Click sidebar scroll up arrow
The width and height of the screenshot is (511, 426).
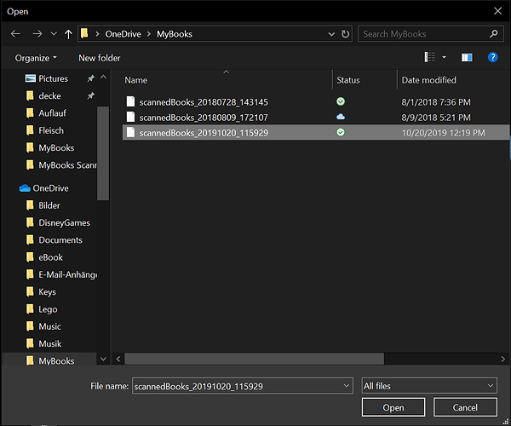point(103,78)
